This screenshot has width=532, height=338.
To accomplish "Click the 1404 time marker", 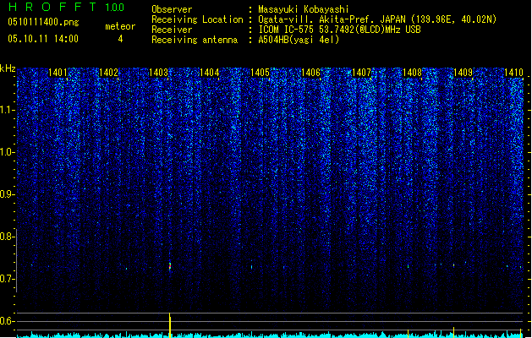I will [210, 73].
